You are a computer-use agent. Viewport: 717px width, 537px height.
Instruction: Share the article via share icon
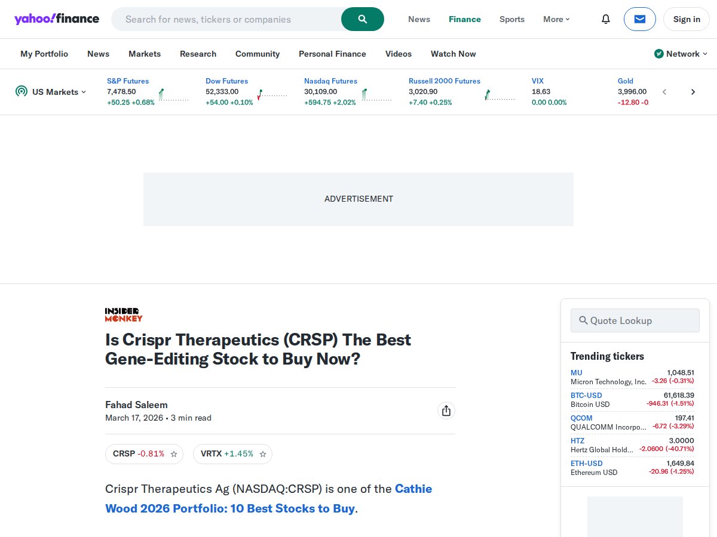(x=446, y=411)
